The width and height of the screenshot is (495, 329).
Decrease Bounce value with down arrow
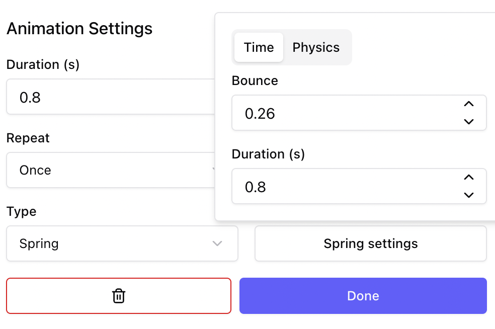click(469, 121)
